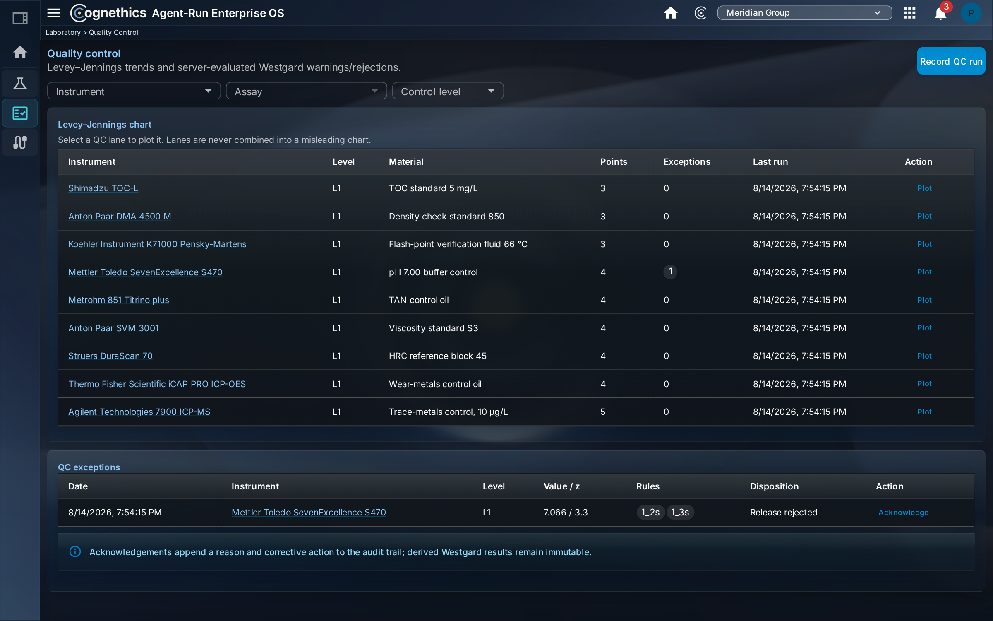
Task: Open the hamburger menu
Action: click(x=54, y=13)
